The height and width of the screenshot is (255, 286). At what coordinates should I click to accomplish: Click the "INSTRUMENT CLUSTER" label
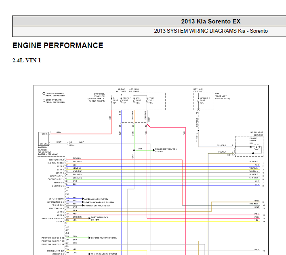tap(256, 134)
